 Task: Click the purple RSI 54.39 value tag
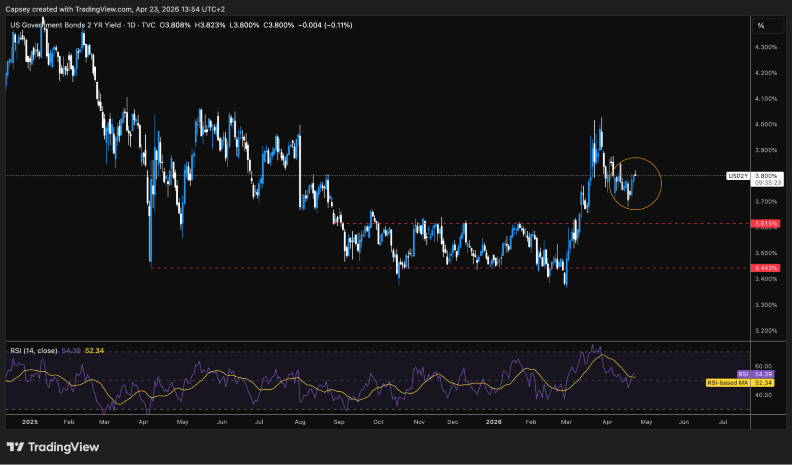point(763,374)
